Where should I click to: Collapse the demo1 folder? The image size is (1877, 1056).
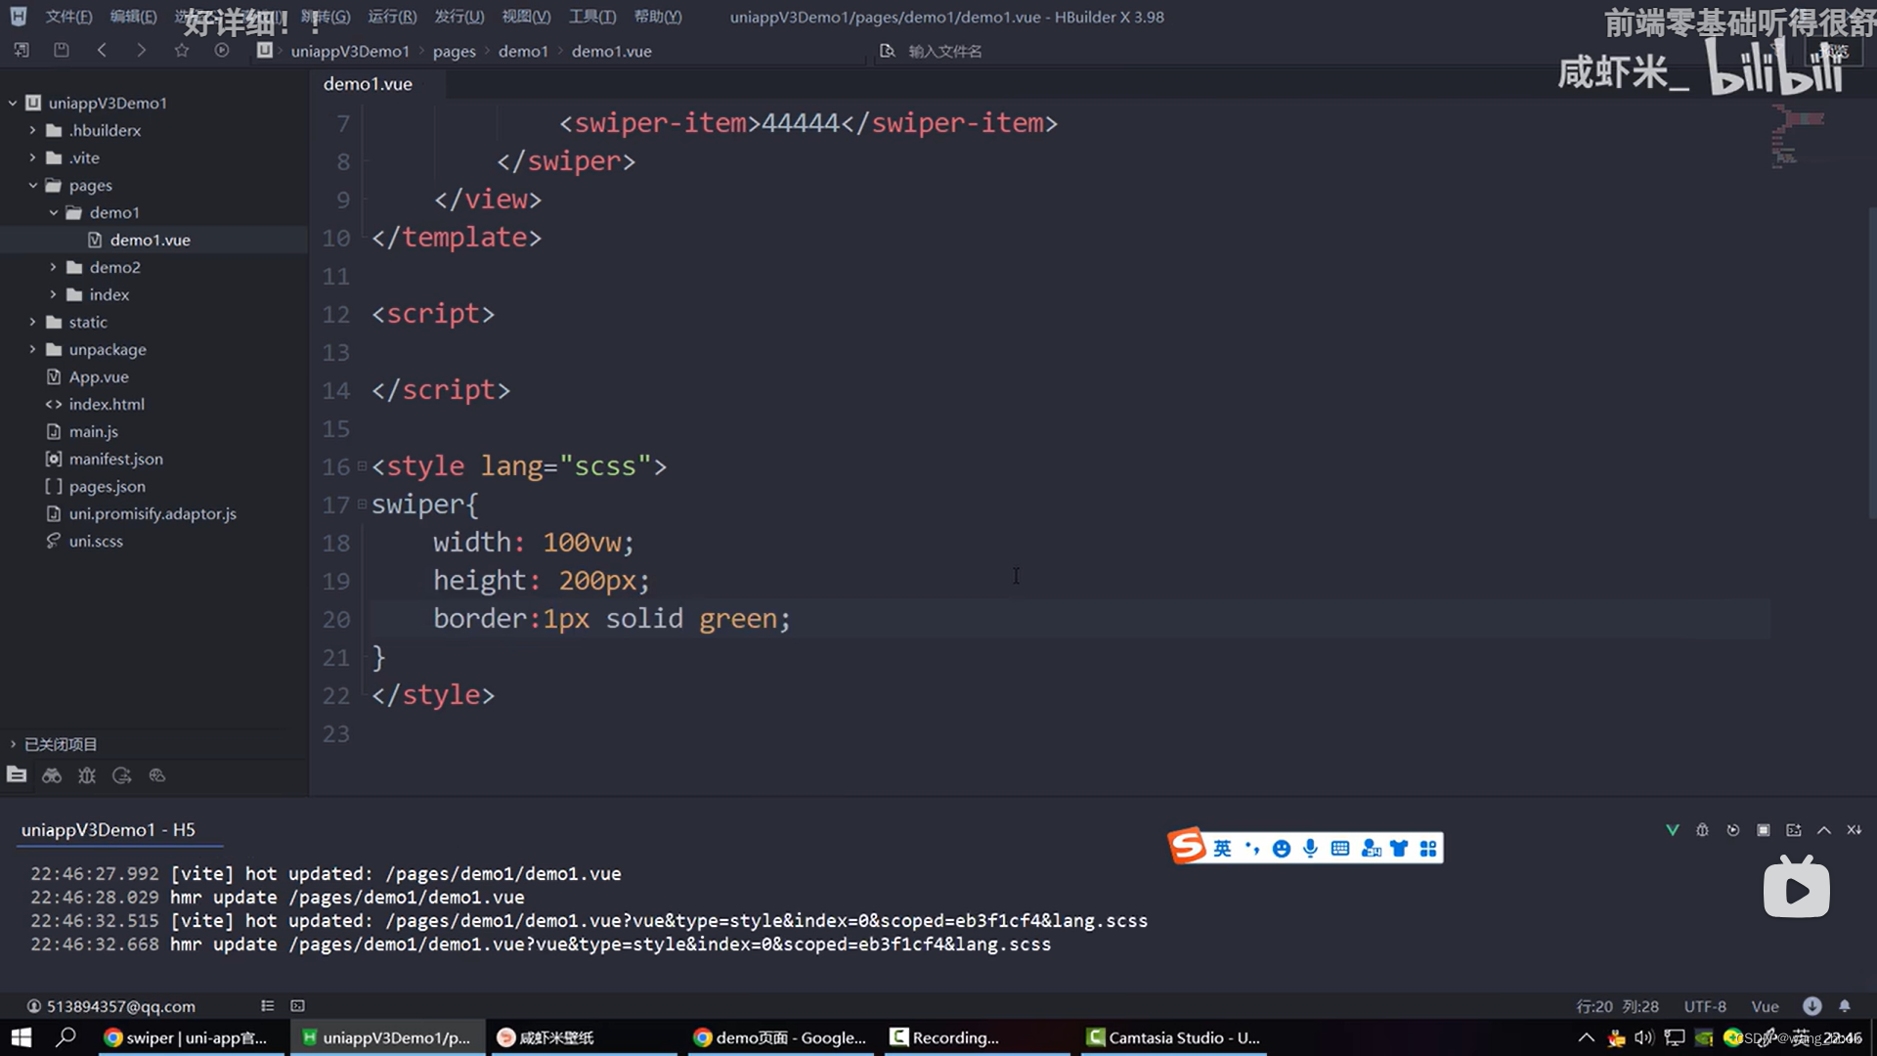point(54,212)
